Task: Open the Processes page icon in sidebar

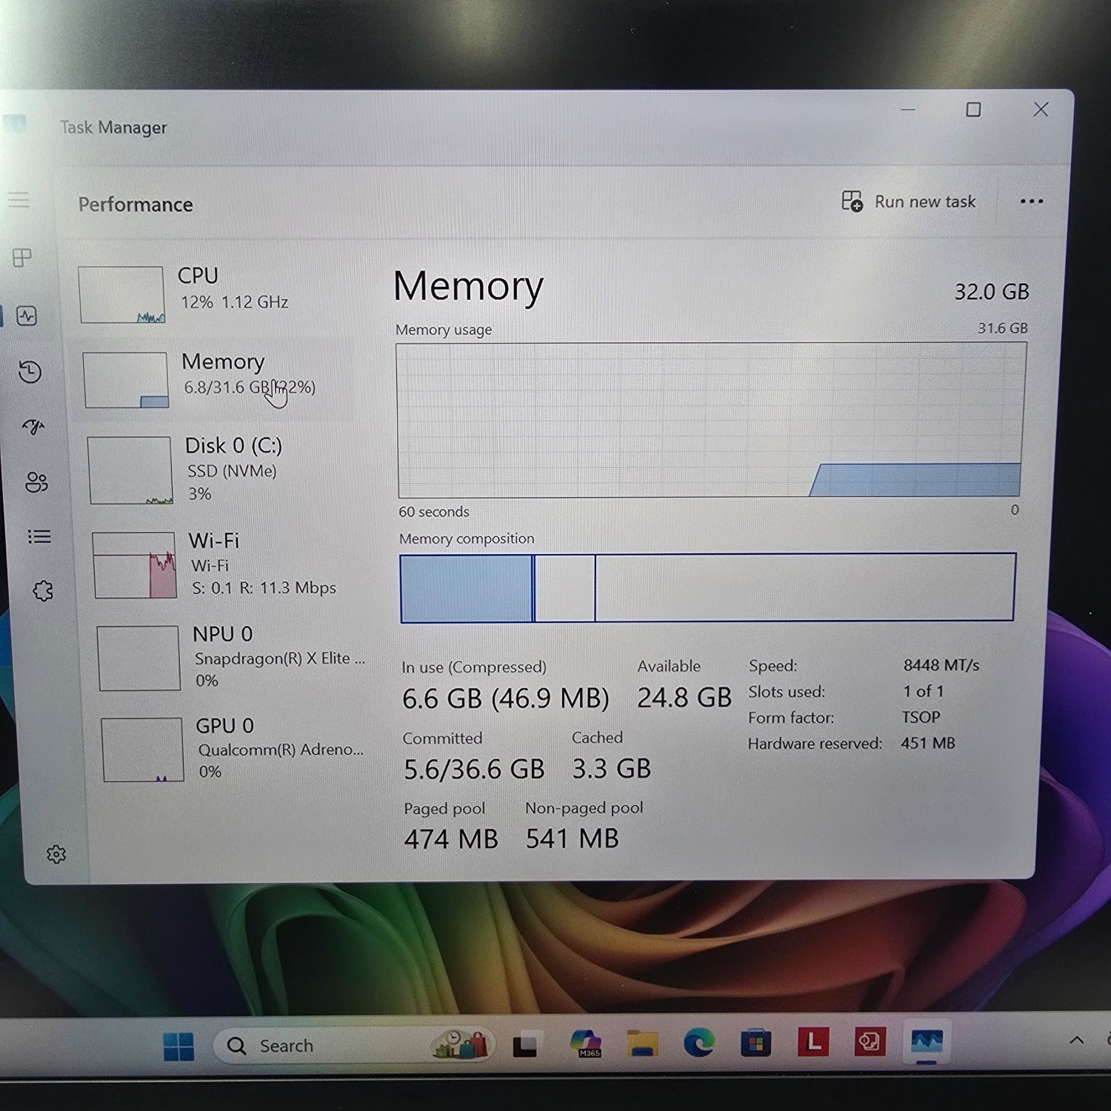Action: click(x=22, y=258)
